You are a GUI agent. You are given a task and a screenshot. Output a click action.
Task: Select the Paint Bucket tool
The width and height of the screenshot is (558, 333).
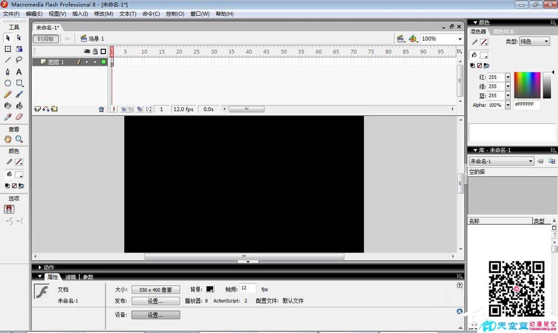(x=19, y=106)
